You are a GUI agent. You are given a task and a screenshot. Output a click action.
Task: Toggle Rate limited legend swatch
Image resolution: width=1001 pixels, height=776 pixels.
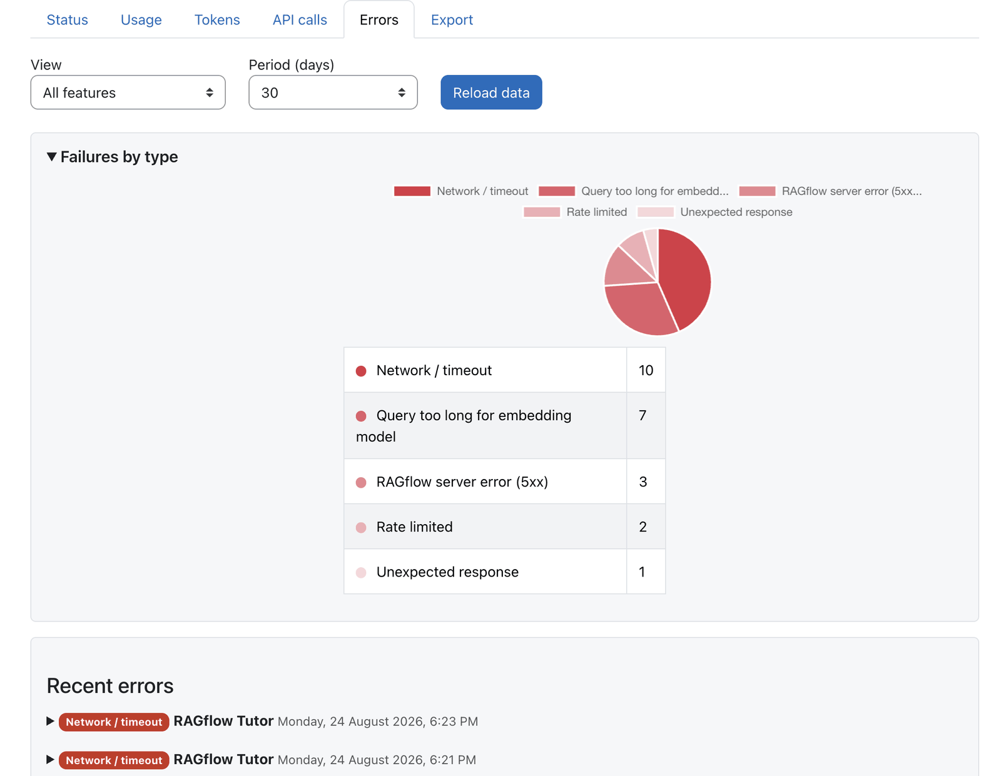(542, 212)
